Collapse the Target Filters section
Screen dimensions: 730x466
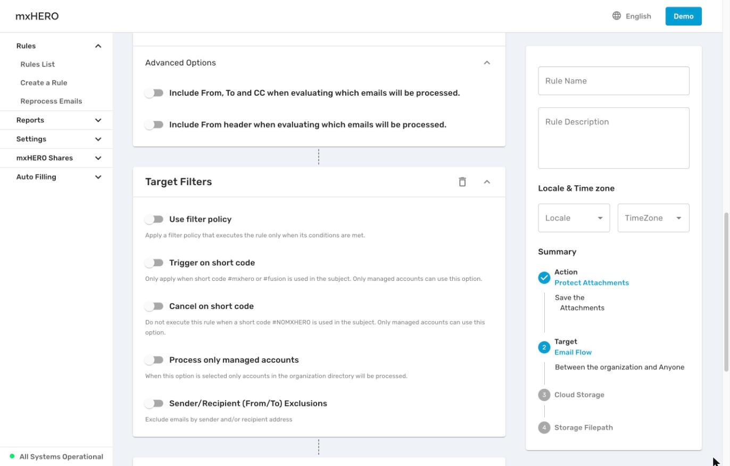487,182
